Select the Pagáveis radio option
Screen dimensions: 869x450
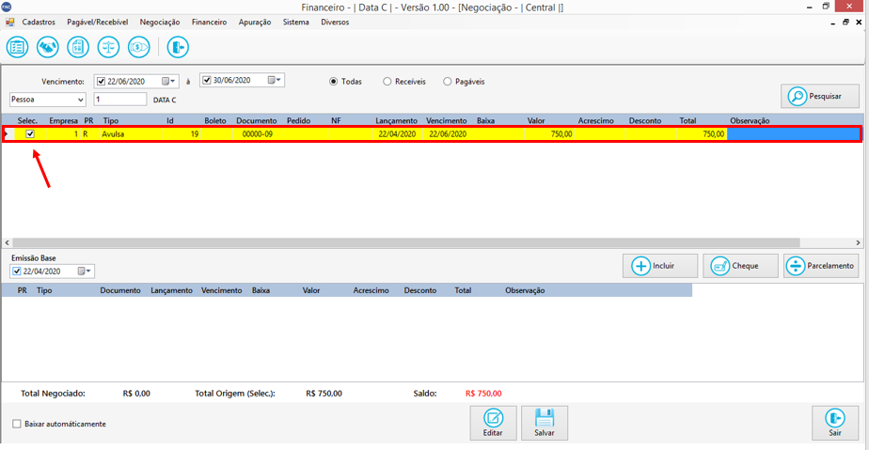tap(448, 82)
